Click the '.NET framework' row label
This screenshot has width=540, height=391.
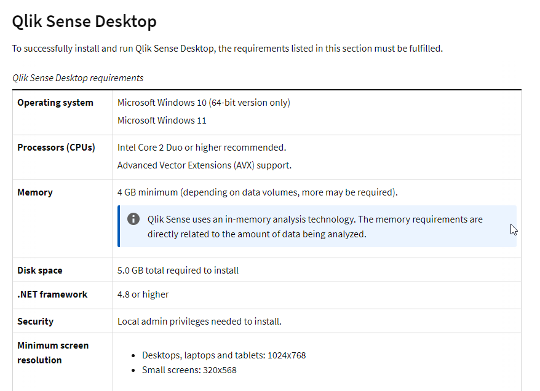tap(52, 294)
